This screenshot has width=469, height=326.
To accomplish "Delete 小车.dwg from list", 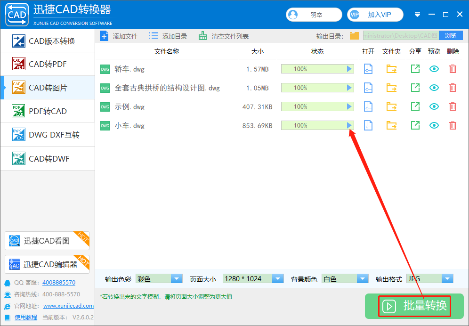I will click(453, 125).
